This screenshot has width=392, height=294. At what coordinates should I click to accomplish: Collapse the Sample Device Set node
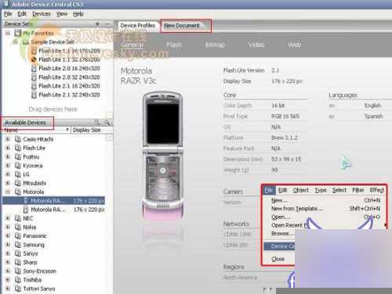16,41
